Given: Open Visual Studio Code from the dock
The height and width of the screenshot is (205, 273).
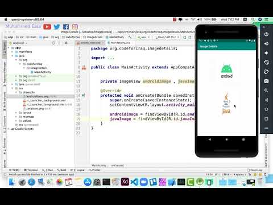Looking at the screenshot, I should 134,182.
